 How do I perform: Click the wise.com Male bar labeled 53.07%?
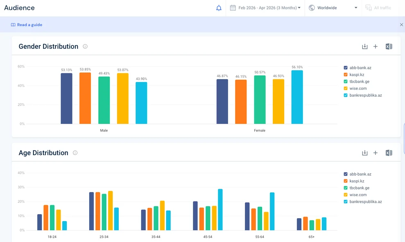pyautogui.click(x=123, y=99)
